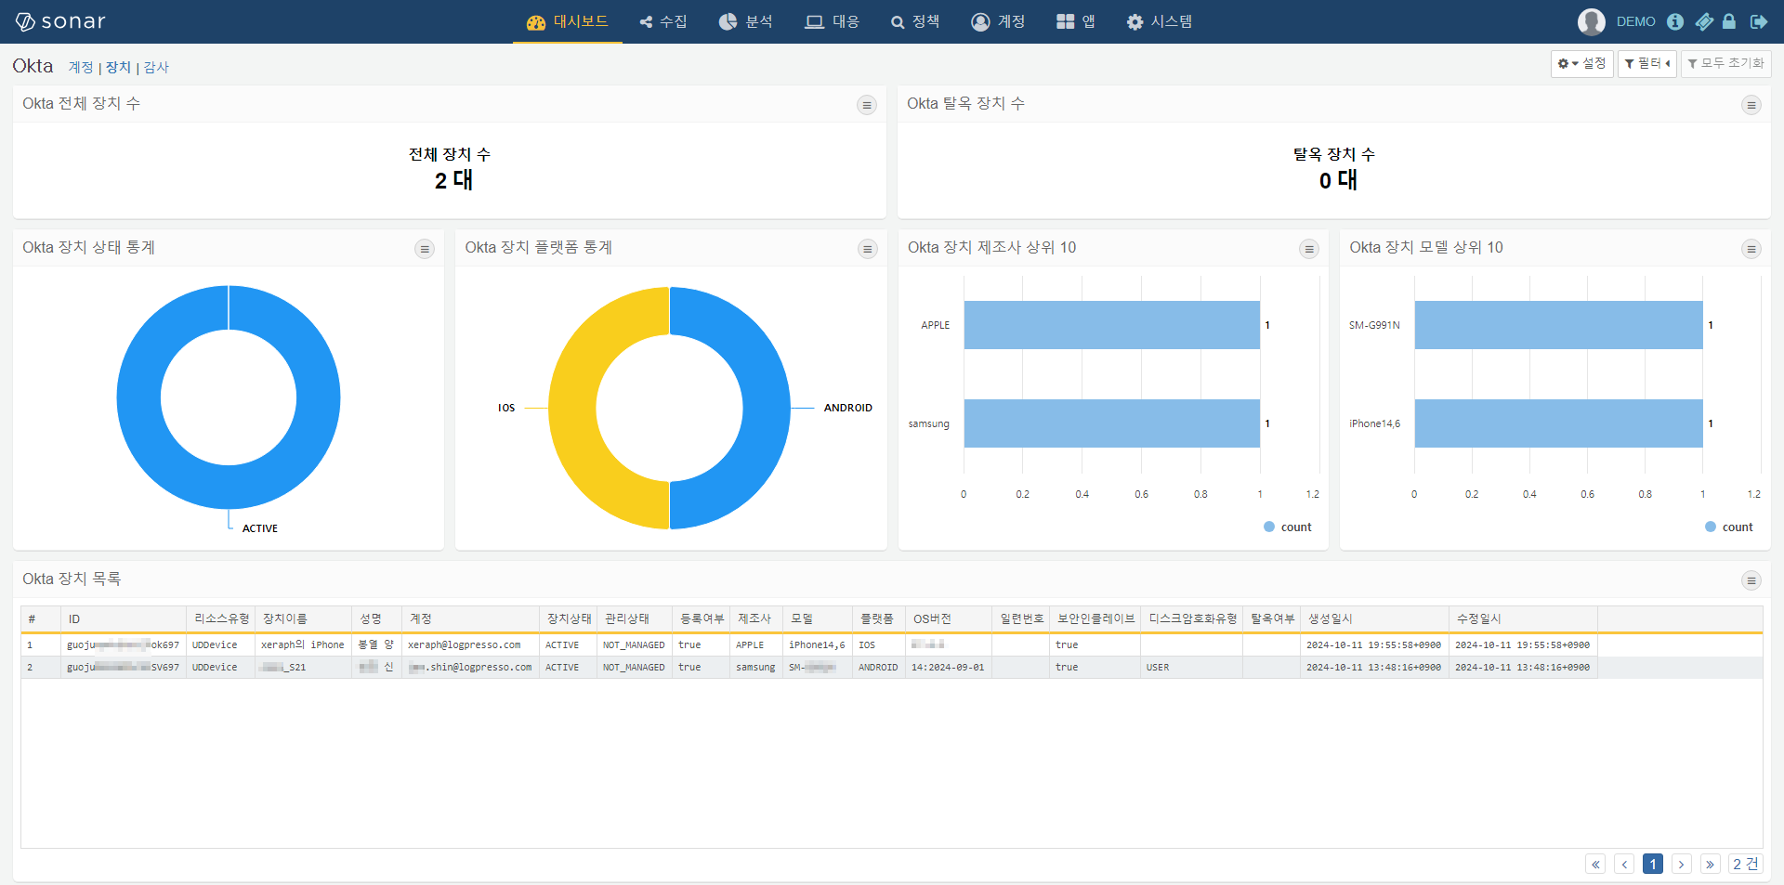
Task: Sort by the 관리상태 column header
Action: tap(635, 618)
